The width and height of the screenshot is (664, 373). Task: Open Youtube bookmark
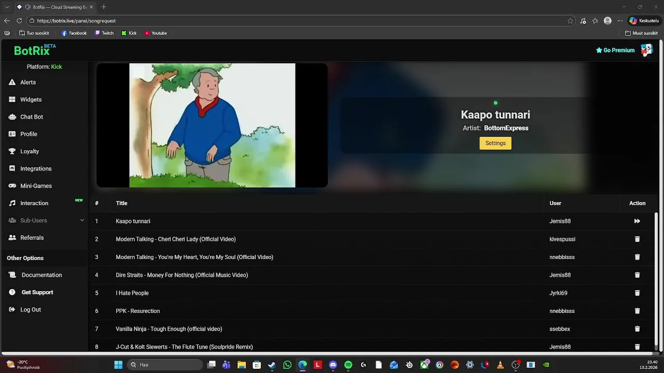click(156, 33)
